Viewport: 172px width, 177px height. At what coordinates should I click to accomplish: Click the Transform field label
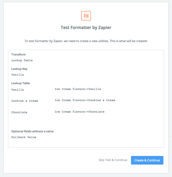click(x=18, y=55)
